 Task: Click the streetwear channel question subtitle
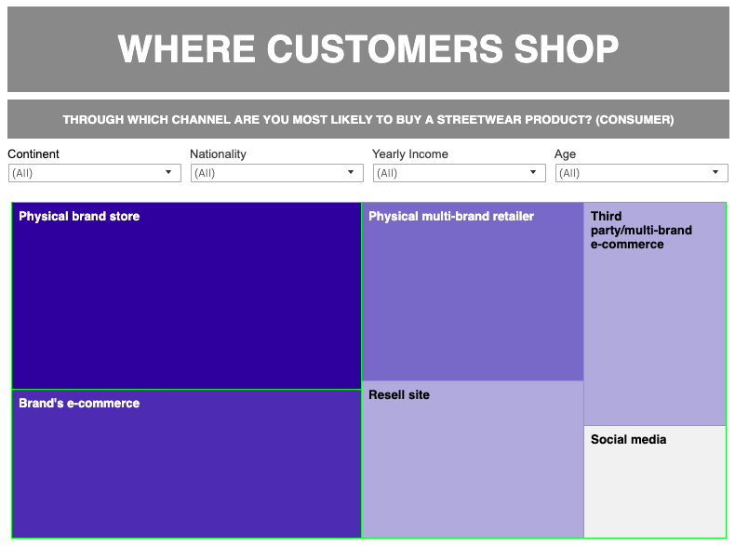pos(367,120)
